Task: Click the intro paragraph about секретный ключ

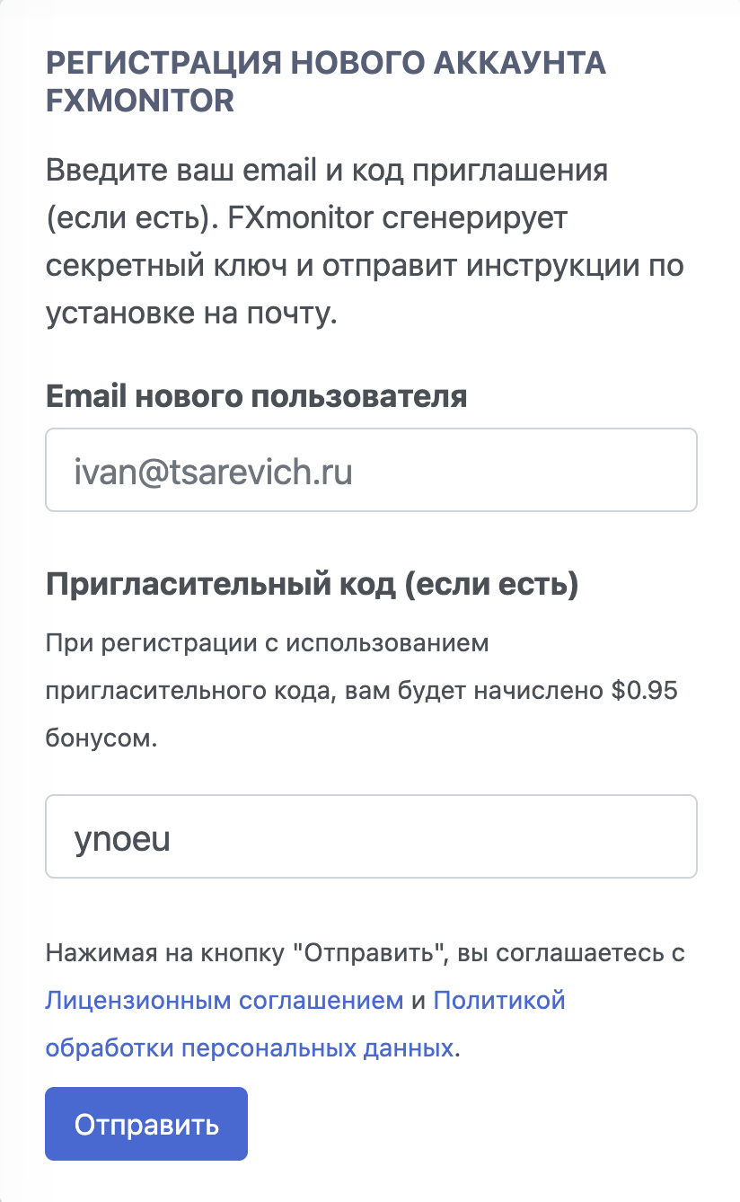Action: pos(366,243)
